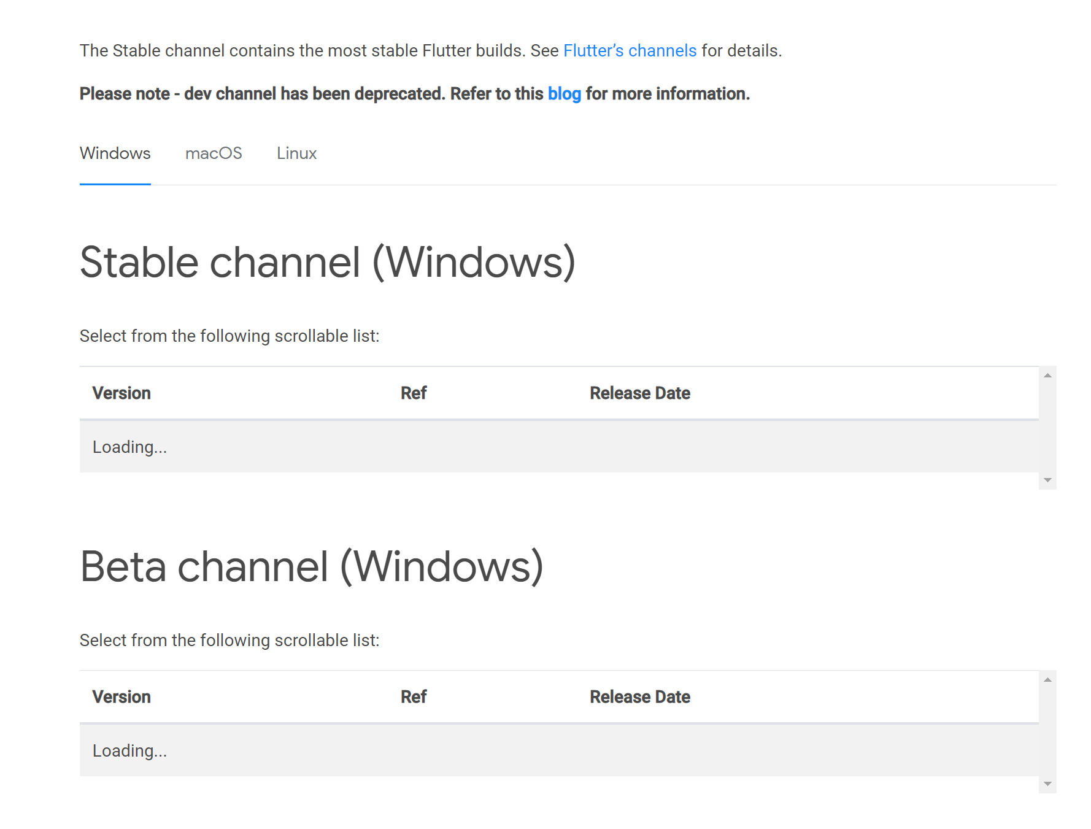This screenshot has height=829, width=1091.
Task: Click the down arrow on Stable table scrollbar
Action: (1047, 477)
